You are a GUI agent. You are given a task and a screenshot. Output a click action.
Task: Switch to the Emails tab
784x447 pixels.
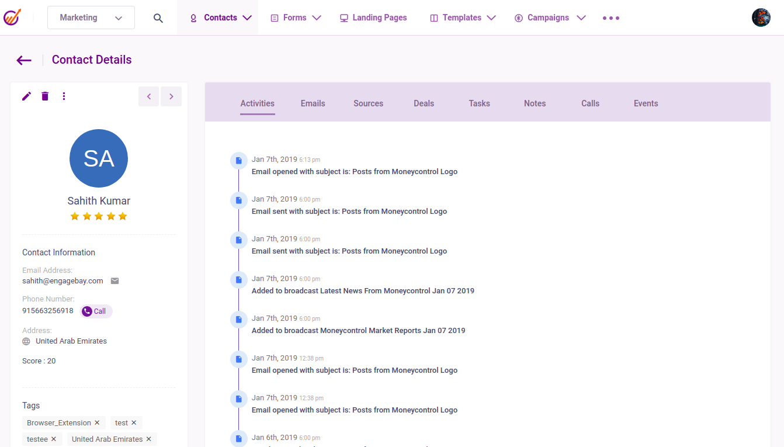(x=313, y=103)
